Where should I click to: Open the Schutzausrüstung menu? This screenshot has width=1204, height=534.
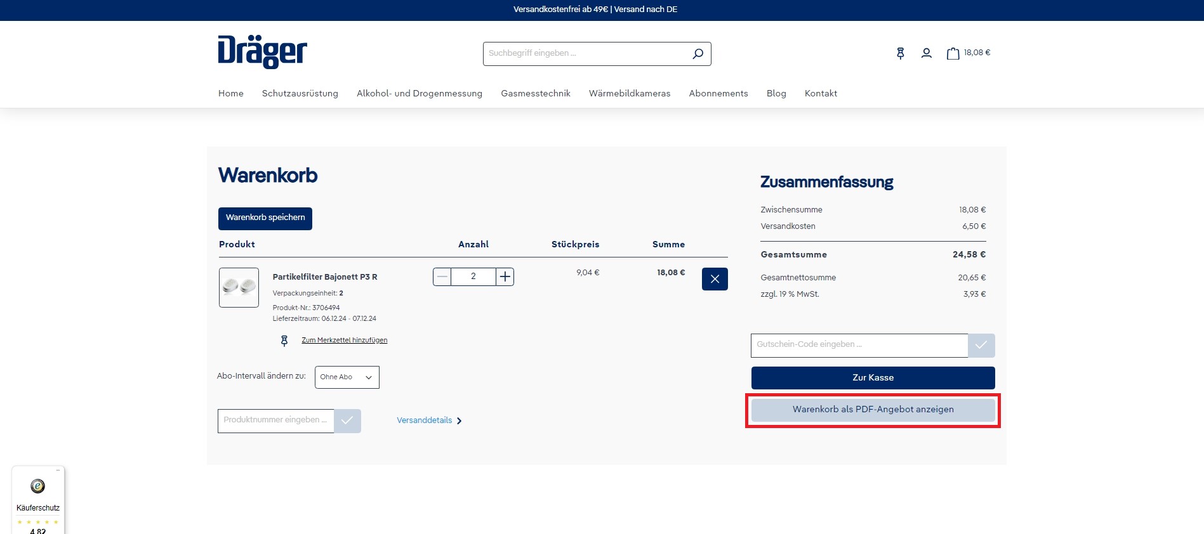click(300, 93)
